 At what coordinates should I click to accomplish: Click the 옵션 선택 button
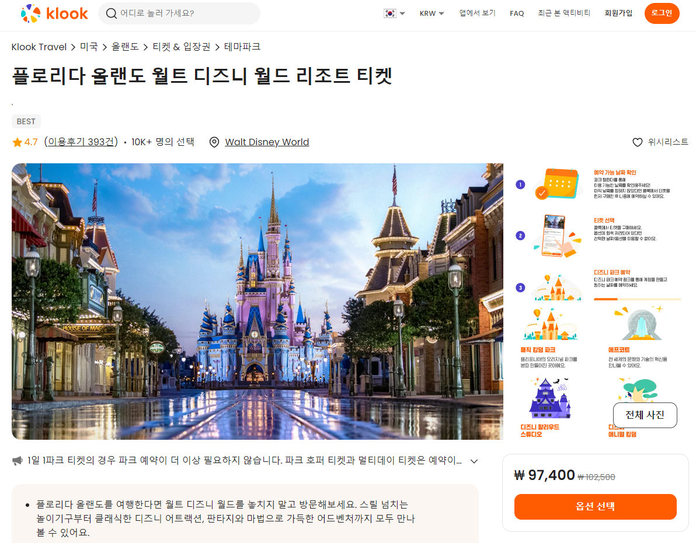click(x=595, y=507)
